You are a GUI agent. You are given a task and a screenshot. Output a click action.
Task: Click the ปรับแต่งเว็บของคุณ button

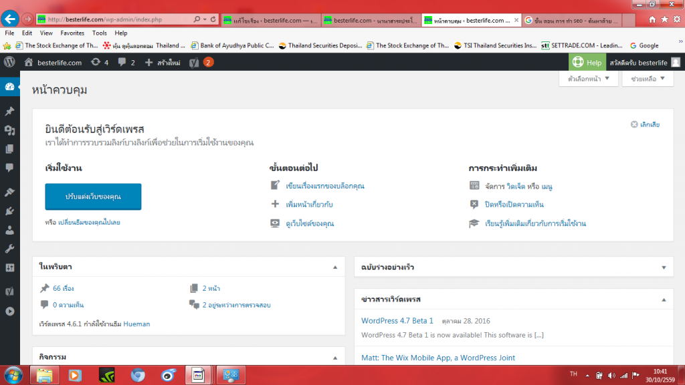click(93, 197)
